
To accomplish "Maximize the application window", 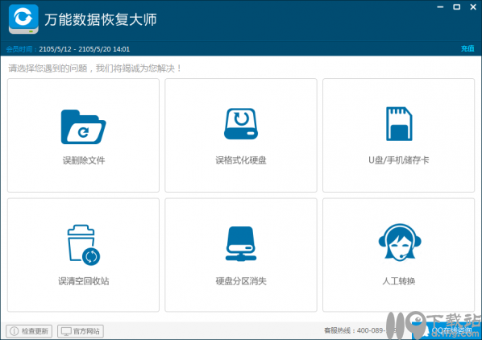I will pyautogui.click(x=457, y=6).
